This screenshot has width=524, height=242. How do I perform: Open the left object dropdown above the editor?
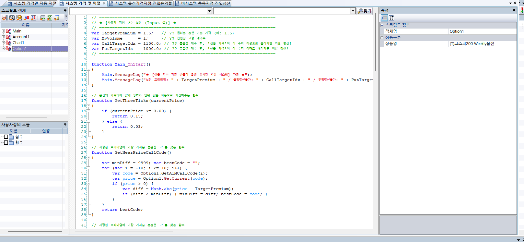click(x=209, y=11)
